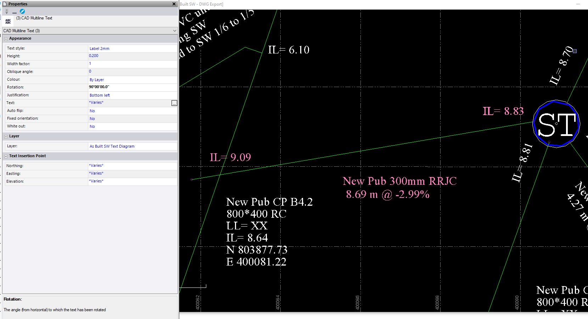
Task: Click the grid coordinate label 400084
Action: (x=278, y=303)
